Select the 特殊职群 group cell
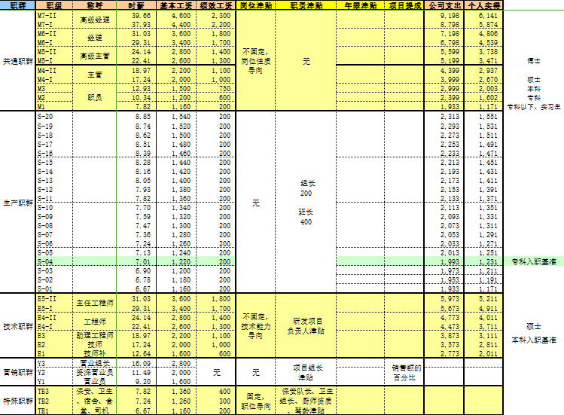Image resolution: width=564 pixels, height=415 pixels. [17, 401]
